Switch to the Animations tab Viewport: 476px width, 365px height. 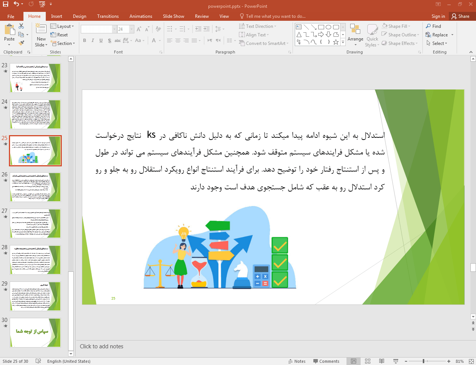[x=141, y=16]
